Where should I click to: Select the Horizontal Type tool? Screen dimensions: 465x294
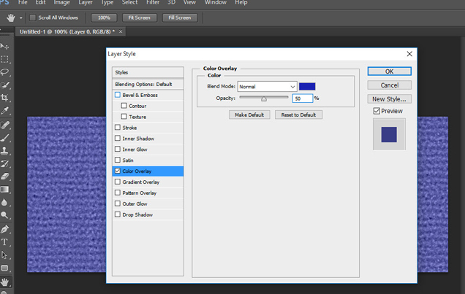tap(5, 242)
